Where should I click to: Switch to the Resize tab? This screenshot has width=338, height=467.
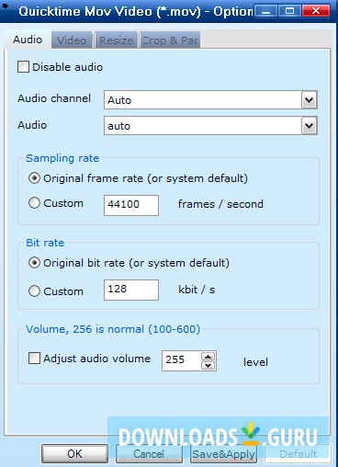(x=116, y=40)
